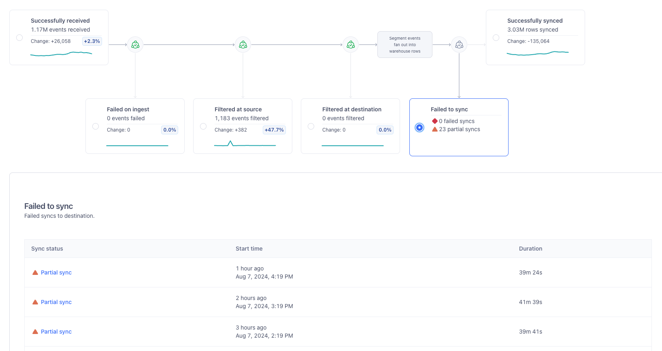662x351 pixels.
Task: Click the Duration column header
Action: coord(530,249)
